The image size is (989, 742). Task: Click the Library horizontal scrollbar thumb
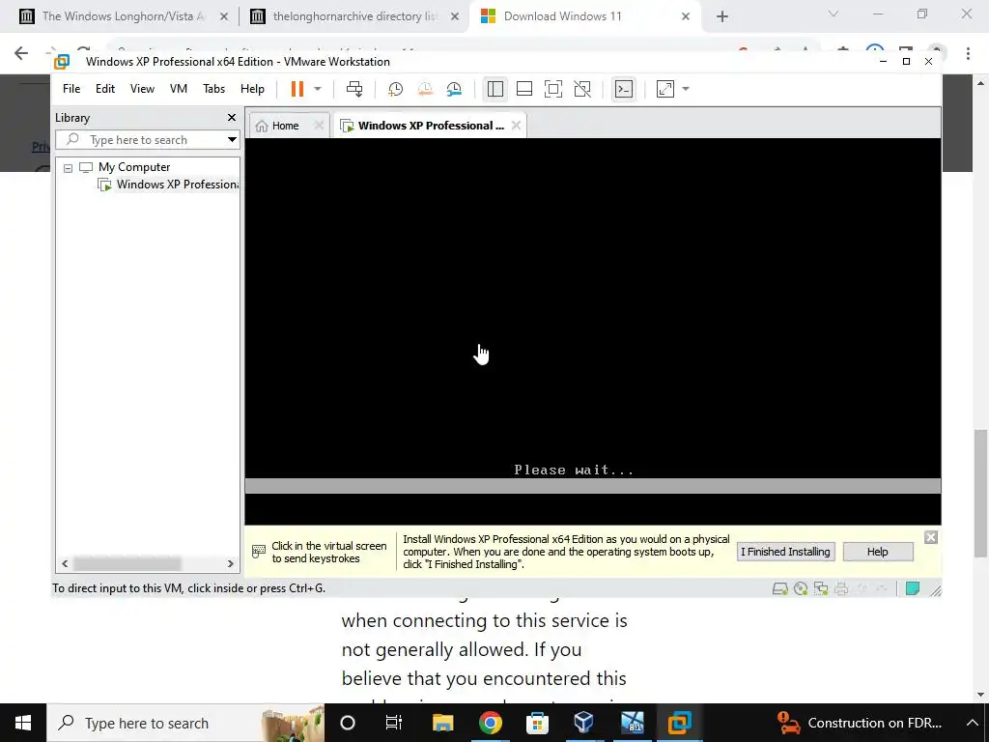(127, 563)
